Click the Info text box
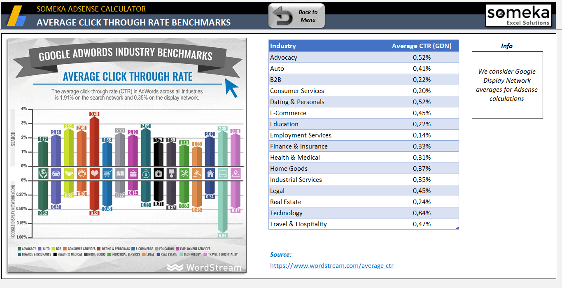This screenshot has width=562, height=288. tap(507, 85)
